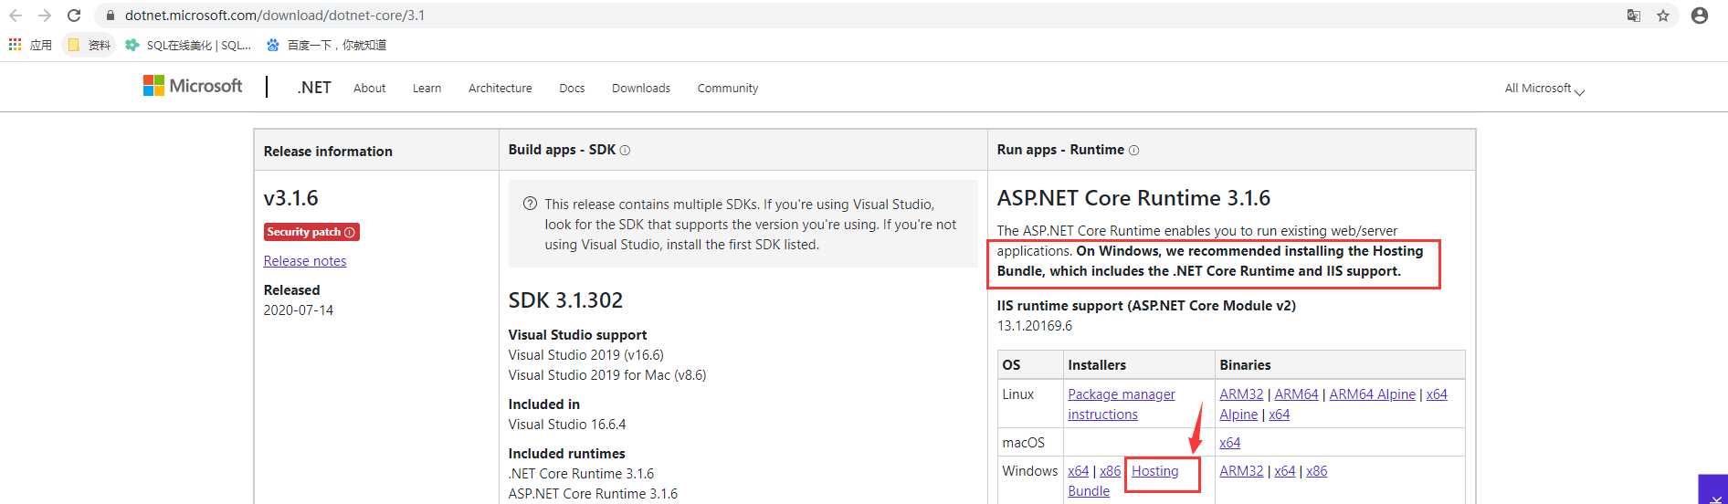Open the Downloads menu item
Viewport: 1728px width, 504px height.
641,88
